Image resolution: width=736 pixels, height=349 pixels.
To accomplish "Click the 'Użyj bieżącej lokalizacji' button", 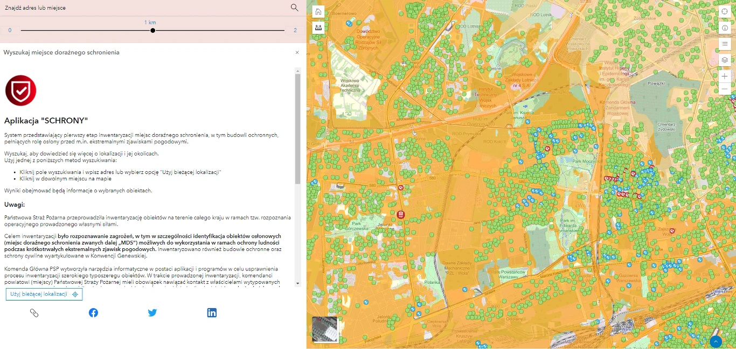I will coord(44,294).
